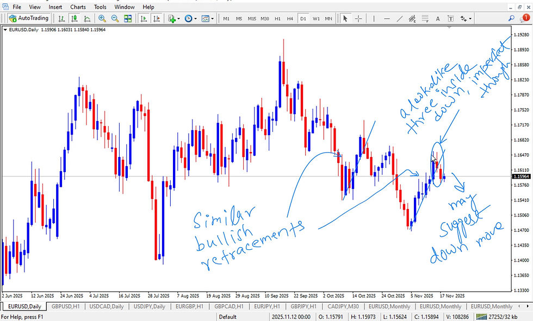Open the indicators list

click(172, 18)
